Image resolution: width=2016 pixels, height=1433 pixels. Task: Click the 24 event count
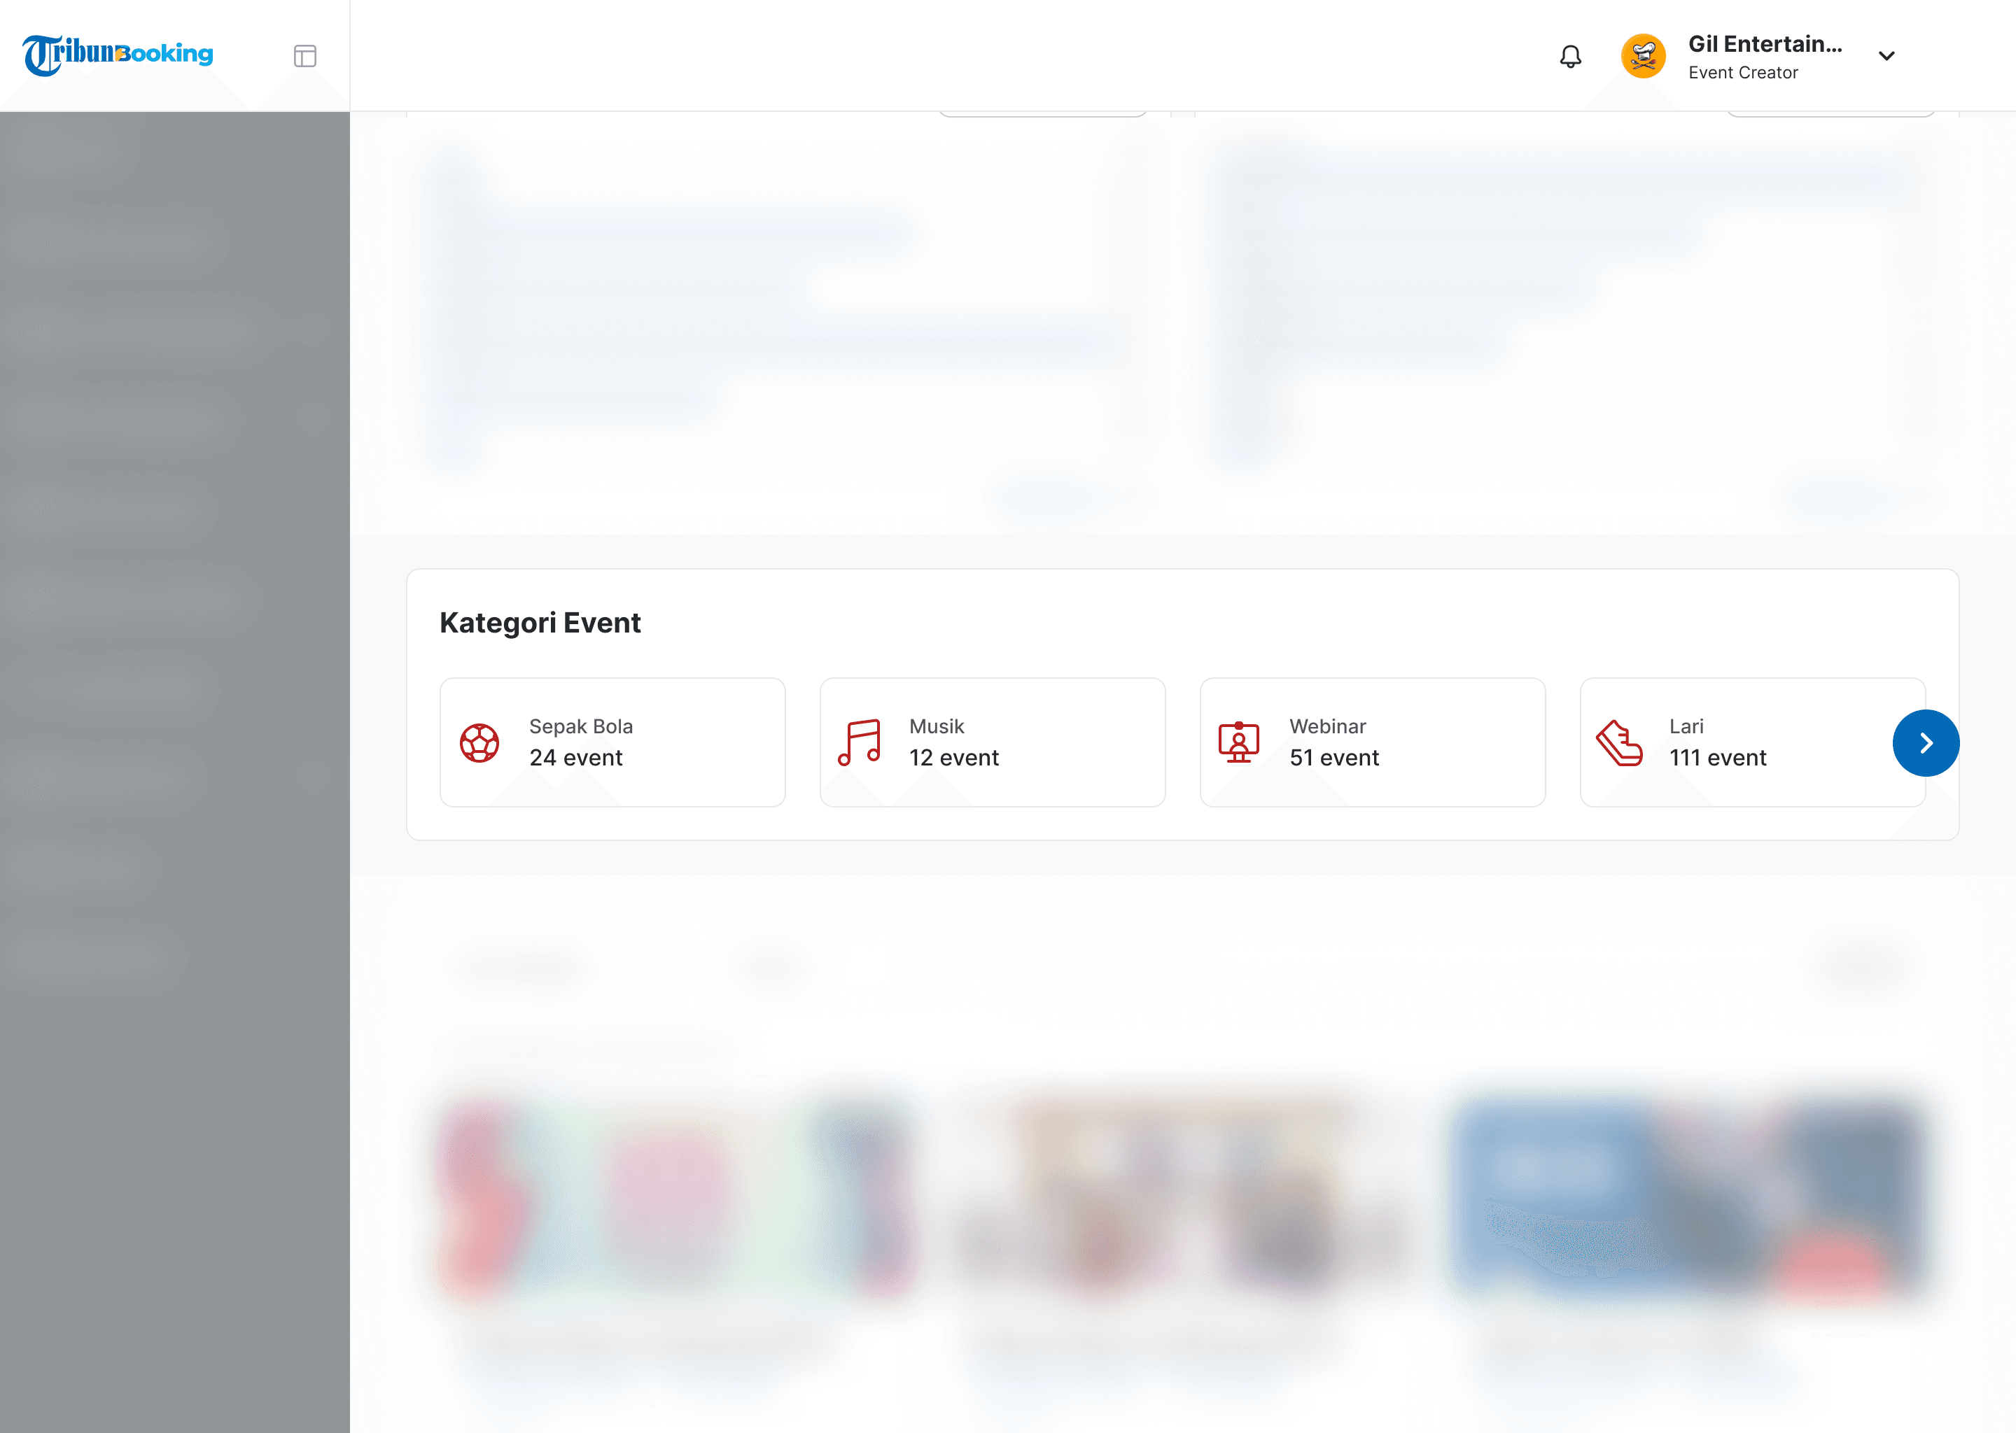coord(575,758)
